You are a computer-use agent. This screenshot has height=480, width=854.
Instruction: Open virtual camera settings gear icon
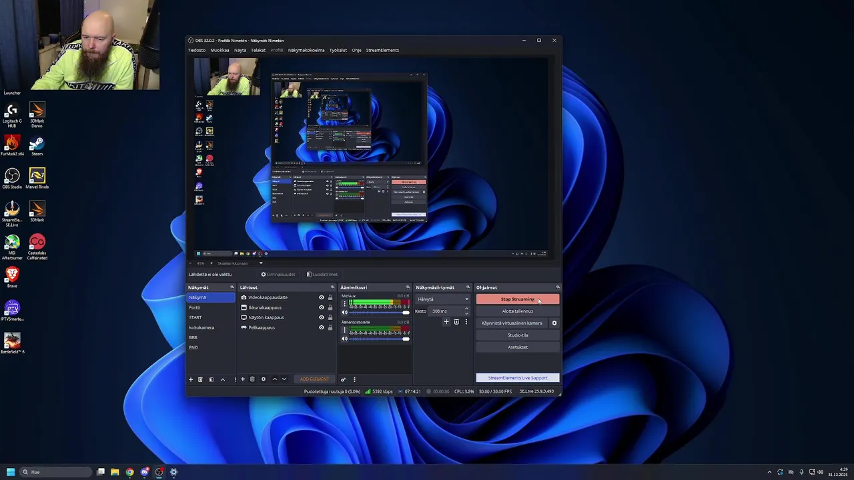pos(554,323)
